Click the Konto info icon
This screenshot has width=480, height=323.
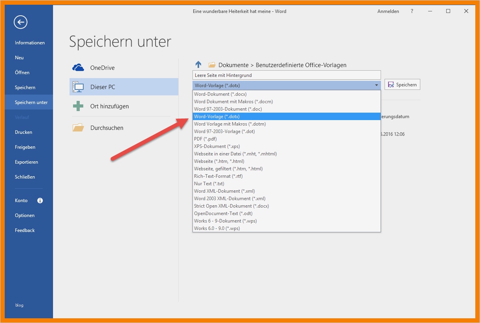coord(40,201)
